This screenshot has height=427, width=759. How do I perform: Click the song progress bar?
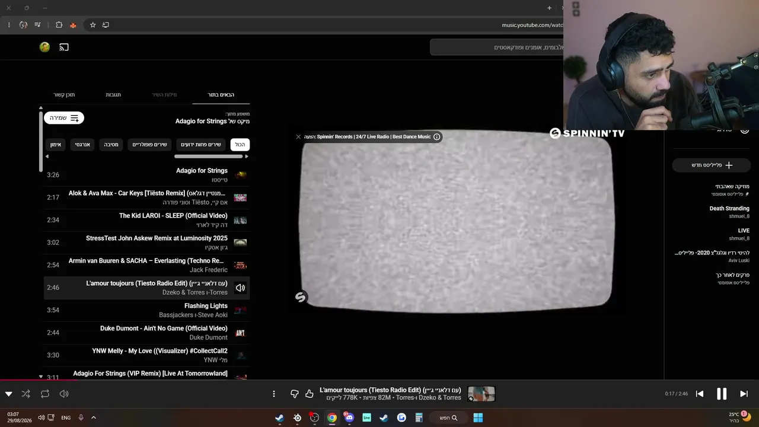coord(379,380)
